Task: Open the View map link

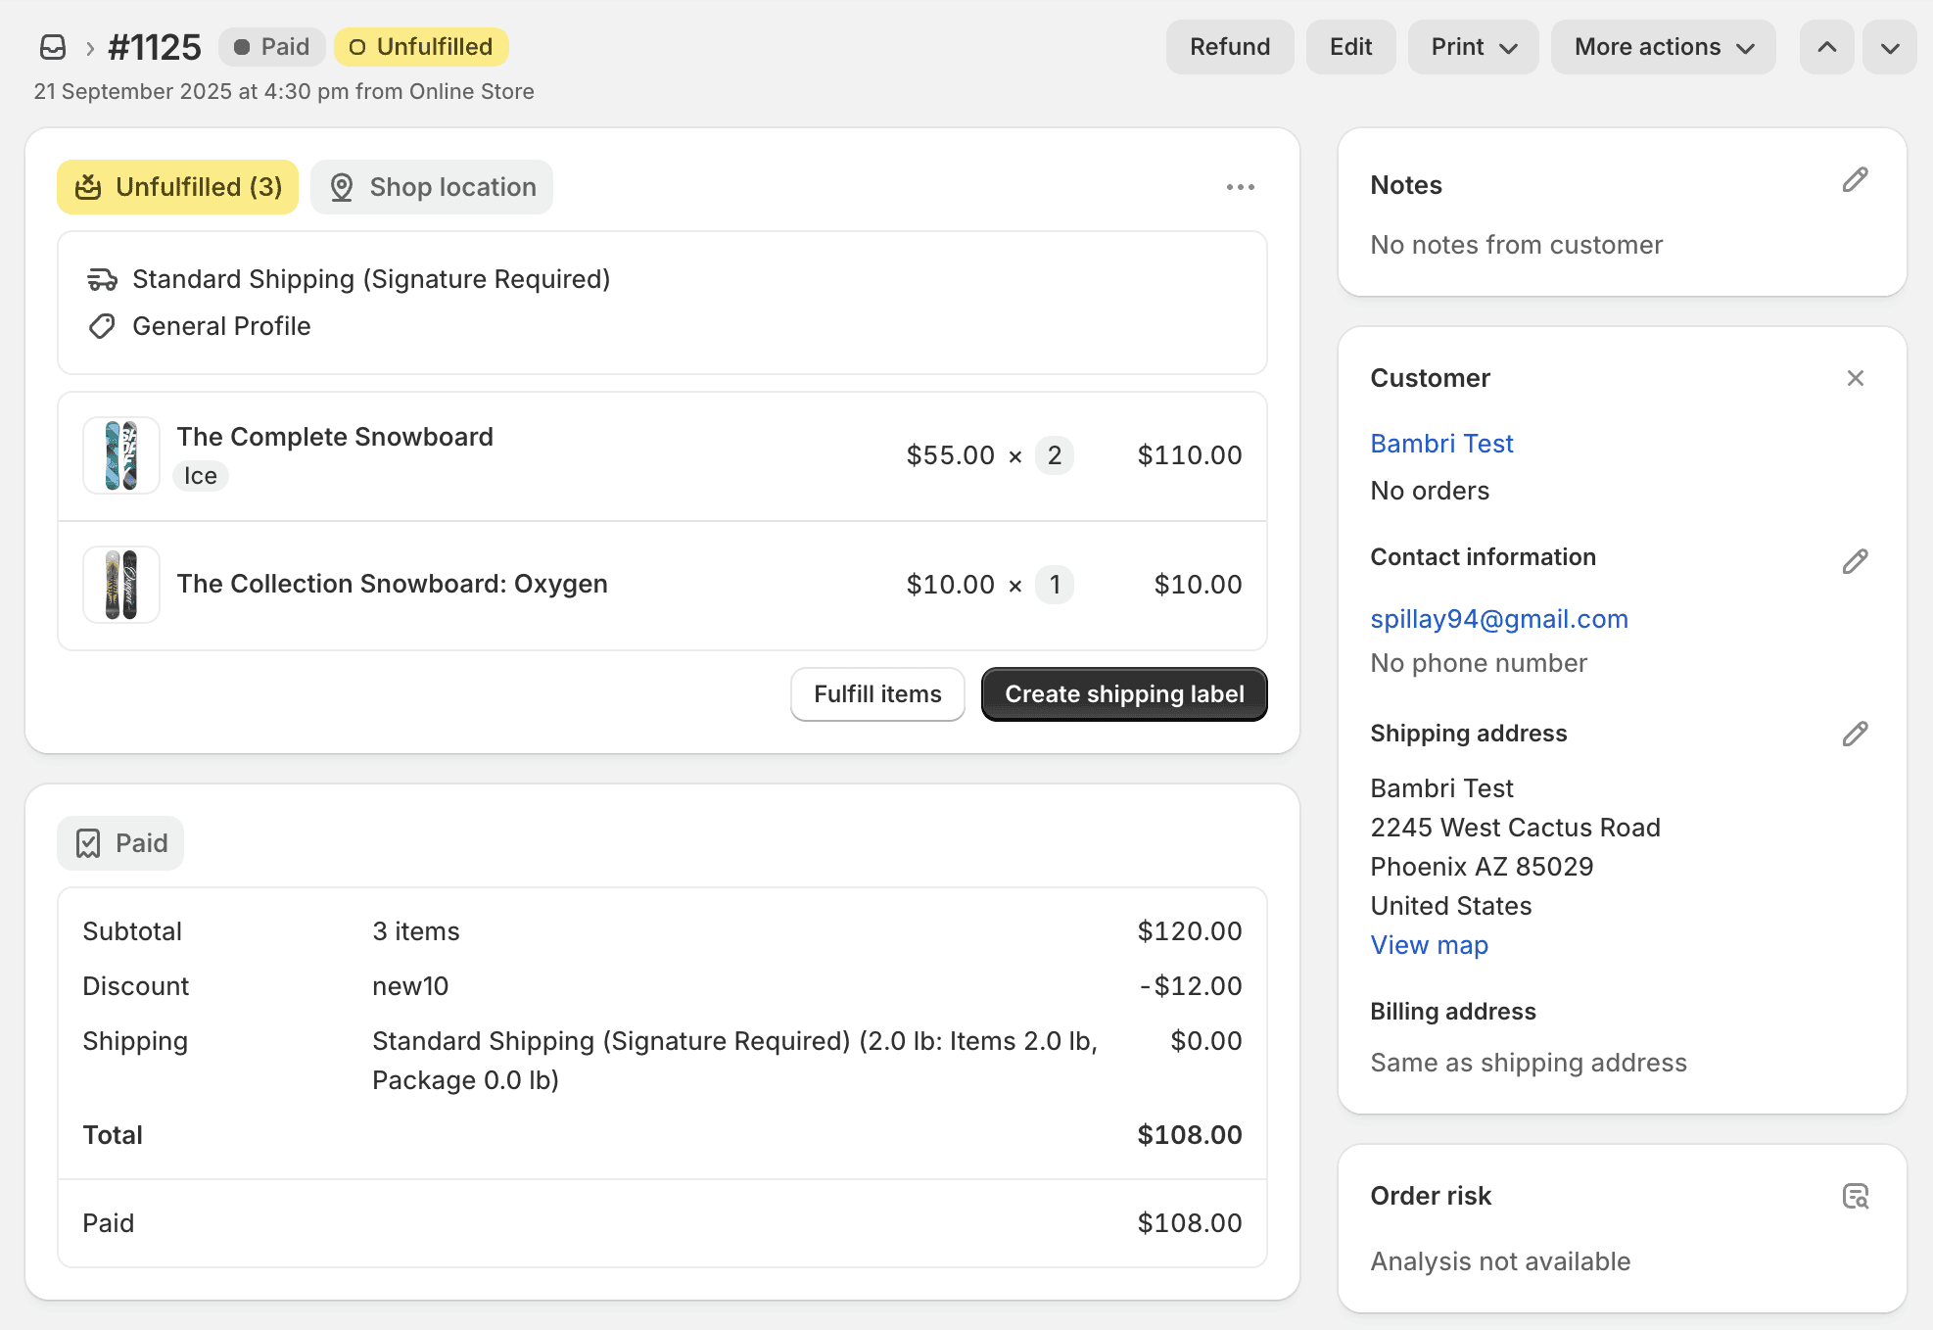Action: click(x=1429, y=945)
